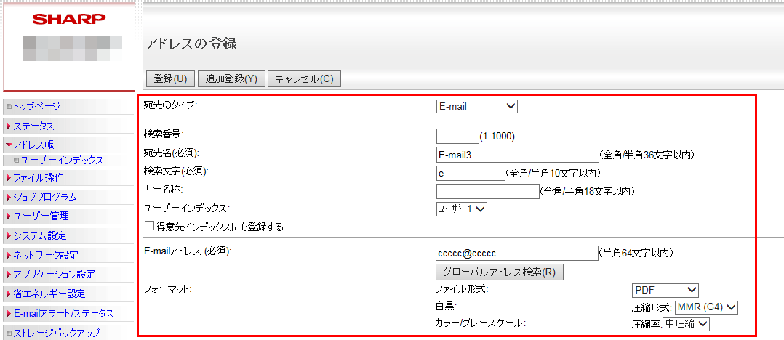
Task: Open ネットワーク設定 in the sidebar
Action: click(45, 255)
